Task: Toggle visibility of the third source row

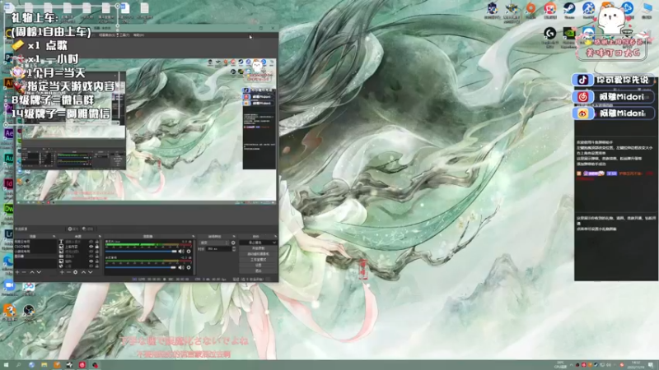Action: pyautogui.click(x=91, y=252)
